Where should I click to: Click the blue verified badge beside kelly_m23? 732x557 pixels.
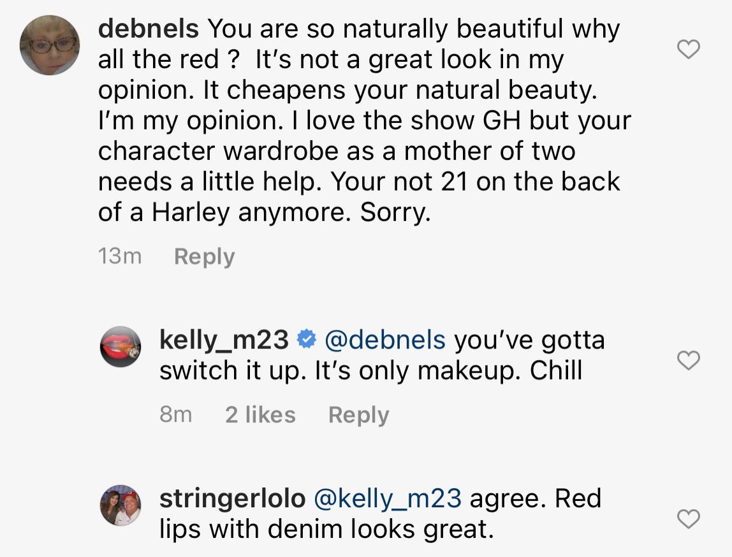pos(307,340)
